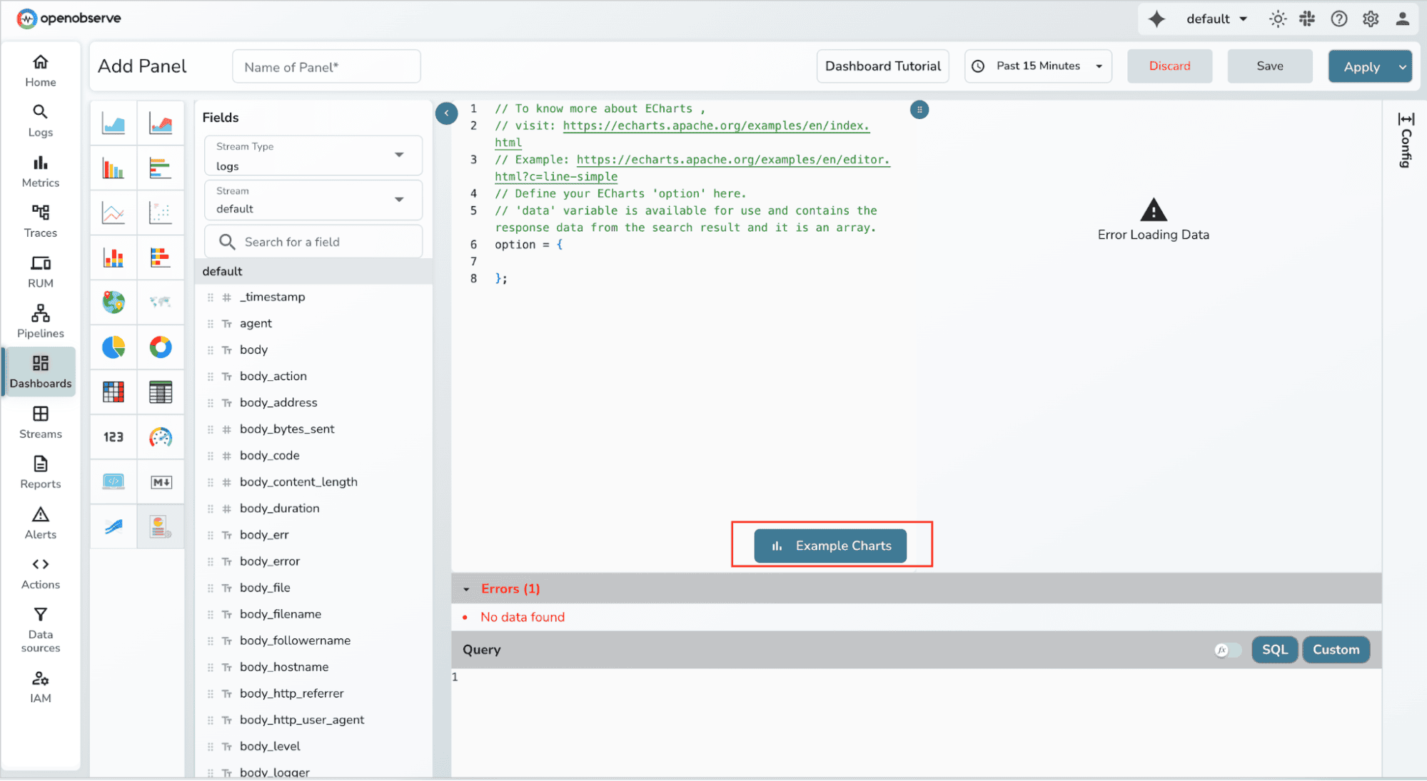Click the Example Charts button
Viewport: 1427px width, 781px height.
830,546
